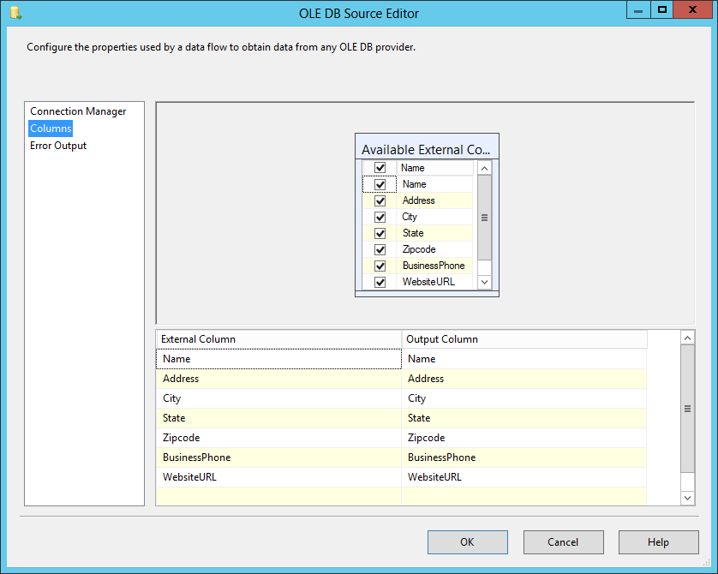Confirm settings with the OK button
The image size is (718, 574).
(467, 541)
